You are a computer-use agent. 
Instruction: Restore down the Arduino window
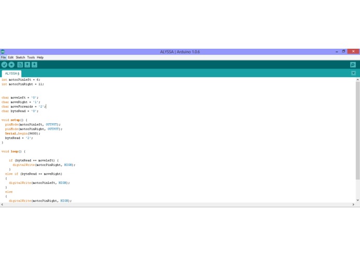(x=344, y=51)
